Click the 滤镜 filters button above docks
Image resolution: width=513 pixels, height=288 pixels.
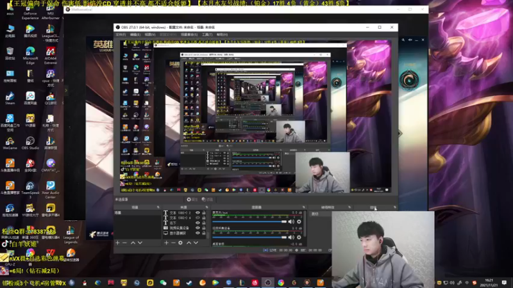click(207, 200)
